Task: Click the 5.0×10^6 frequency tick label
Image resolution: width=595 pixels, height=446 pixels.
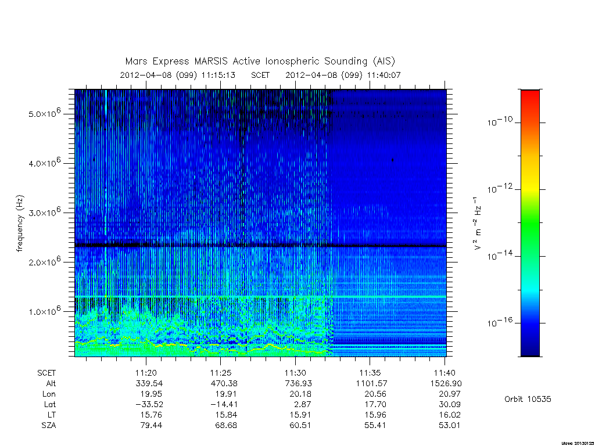Action: pyautogui.click(x=45, y=113)
